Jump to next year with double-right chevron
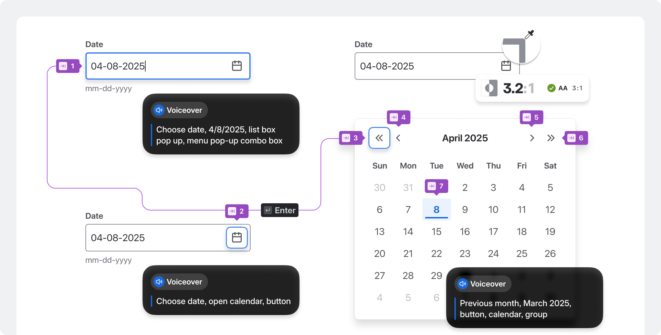661x335 pixels. point(551,138)
